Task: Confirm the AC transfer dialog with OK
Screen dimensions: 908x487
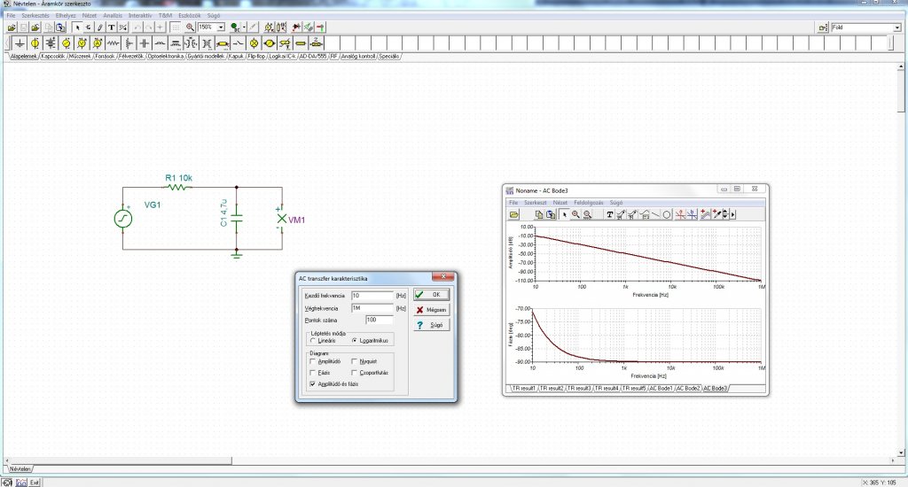Action: (x=432, y=294)
